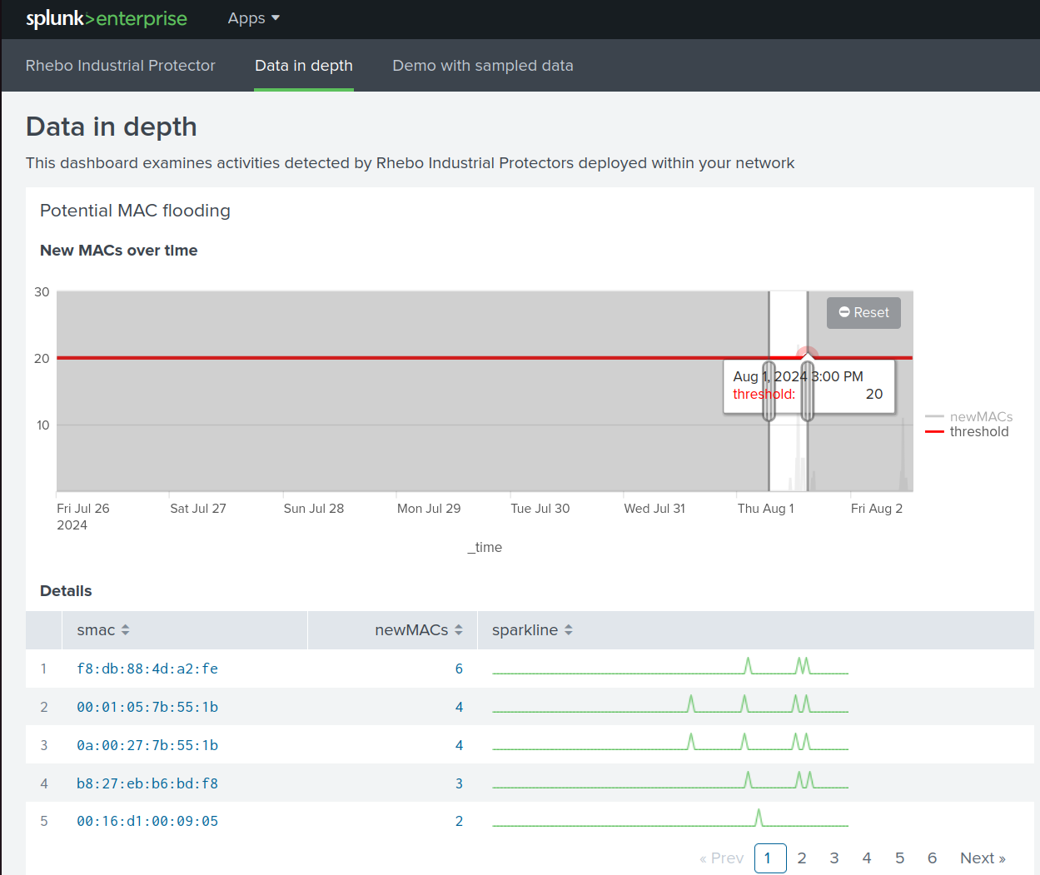The width and height of the screenshot is (1040, 875).
Task: Click the New MACs over time heading
Action: (119, 251)
